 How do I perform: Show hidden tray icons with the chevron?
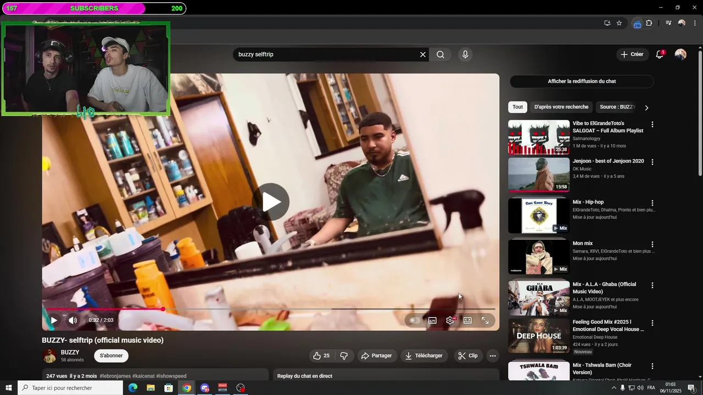coord(614,388)
